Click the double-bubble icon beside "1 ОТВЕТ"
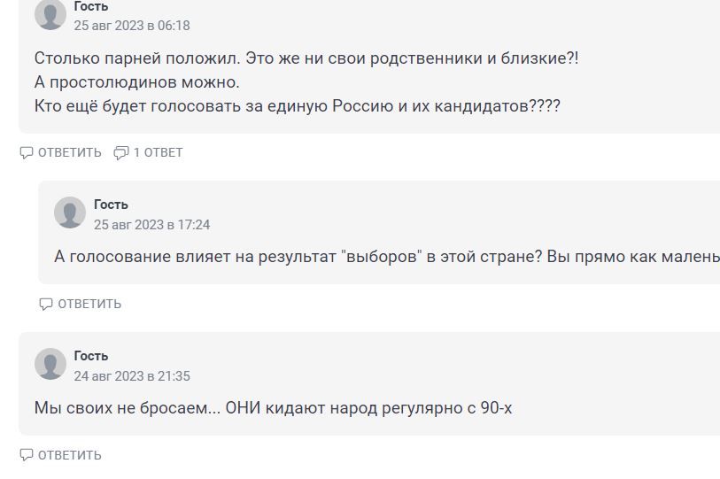The width and height of the screenshot is (720, 479). pyautogui.click(x=121, y=152)
